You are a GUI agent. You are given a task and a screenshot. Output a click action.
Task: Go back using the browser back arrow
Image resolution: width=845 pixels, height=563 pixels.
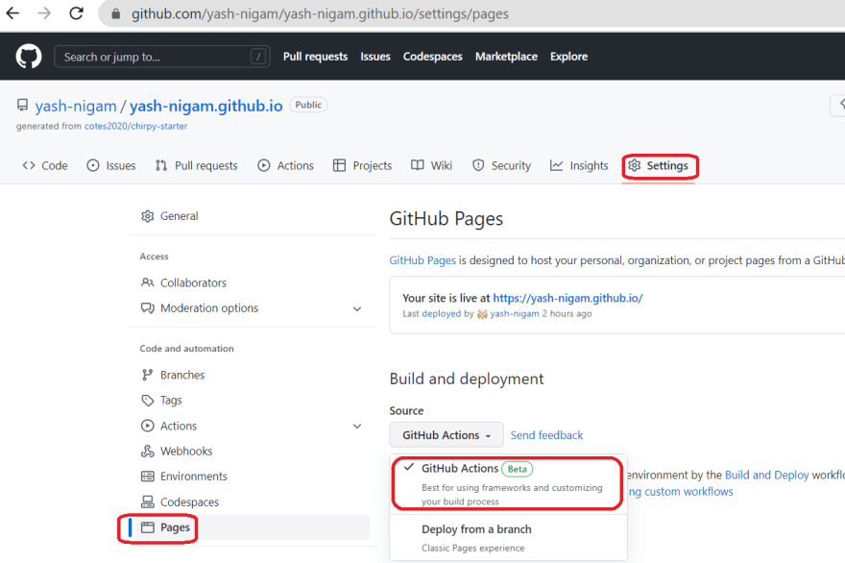coord(12,12)
